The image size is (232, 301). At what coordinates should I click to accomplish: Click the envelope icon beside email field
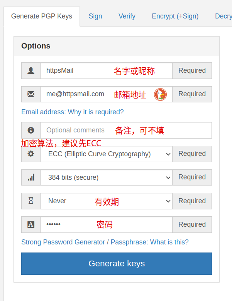pyautogui.click(x=31, y=94)
